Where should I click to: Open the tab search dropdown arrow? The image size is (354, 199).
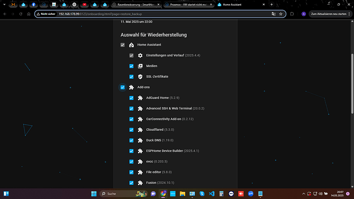(x=4, y=5)
